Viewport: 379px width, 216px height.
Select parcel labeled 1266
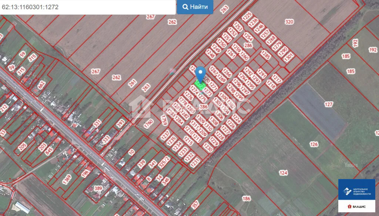coord(227,72)
